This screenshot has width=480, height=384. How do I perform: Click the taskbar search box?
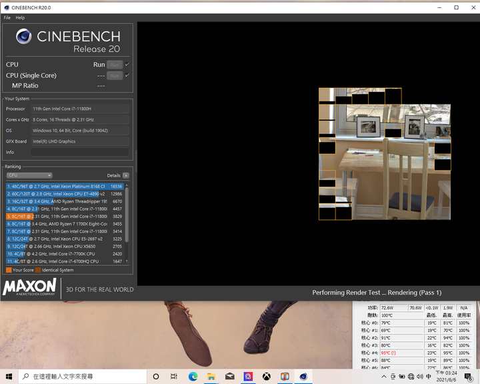click(x=83, y=377)
